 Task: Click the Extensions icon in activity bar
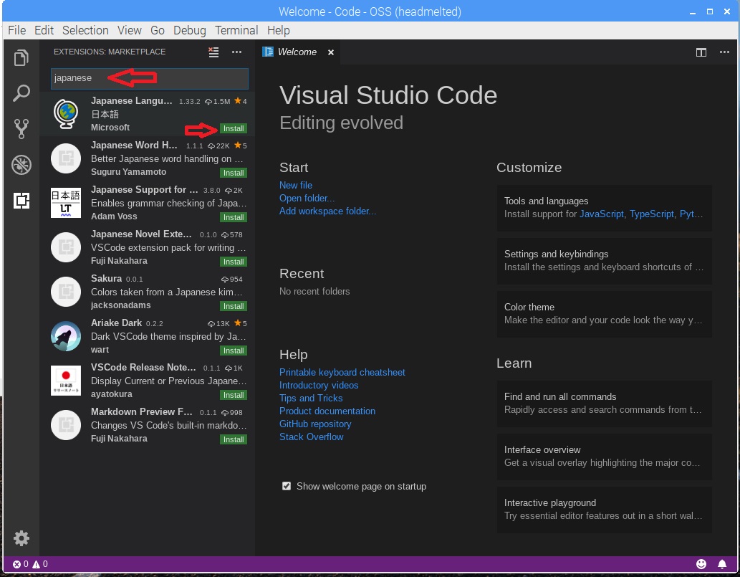[21, 201]
